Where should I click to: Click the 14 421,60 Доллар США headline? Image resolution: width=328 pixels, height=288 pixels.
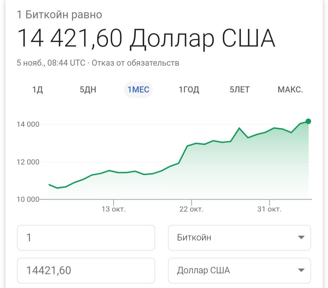tap(146, 39)
